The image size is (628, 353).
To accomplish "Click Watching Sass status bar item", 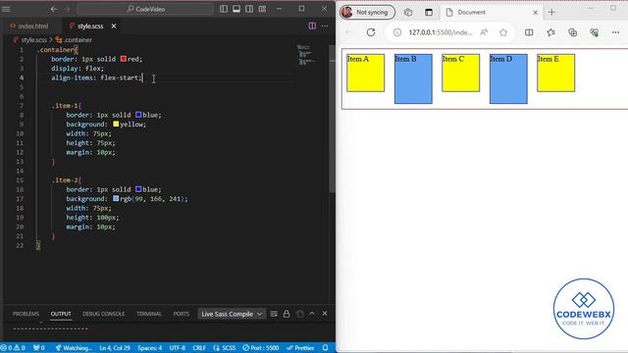I will [x=74, y=348].
